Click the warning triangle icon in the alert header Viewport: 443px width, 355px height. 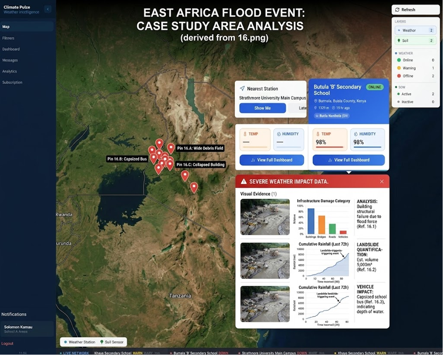(x=244, y=182)
